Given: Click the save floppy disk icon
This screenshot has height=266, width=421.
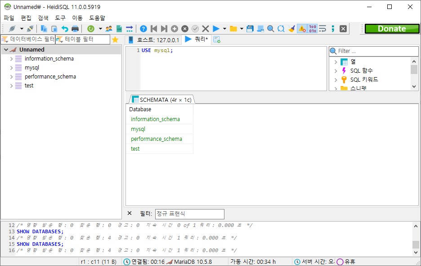Looking at the screenshot, I should click(250, 29).
